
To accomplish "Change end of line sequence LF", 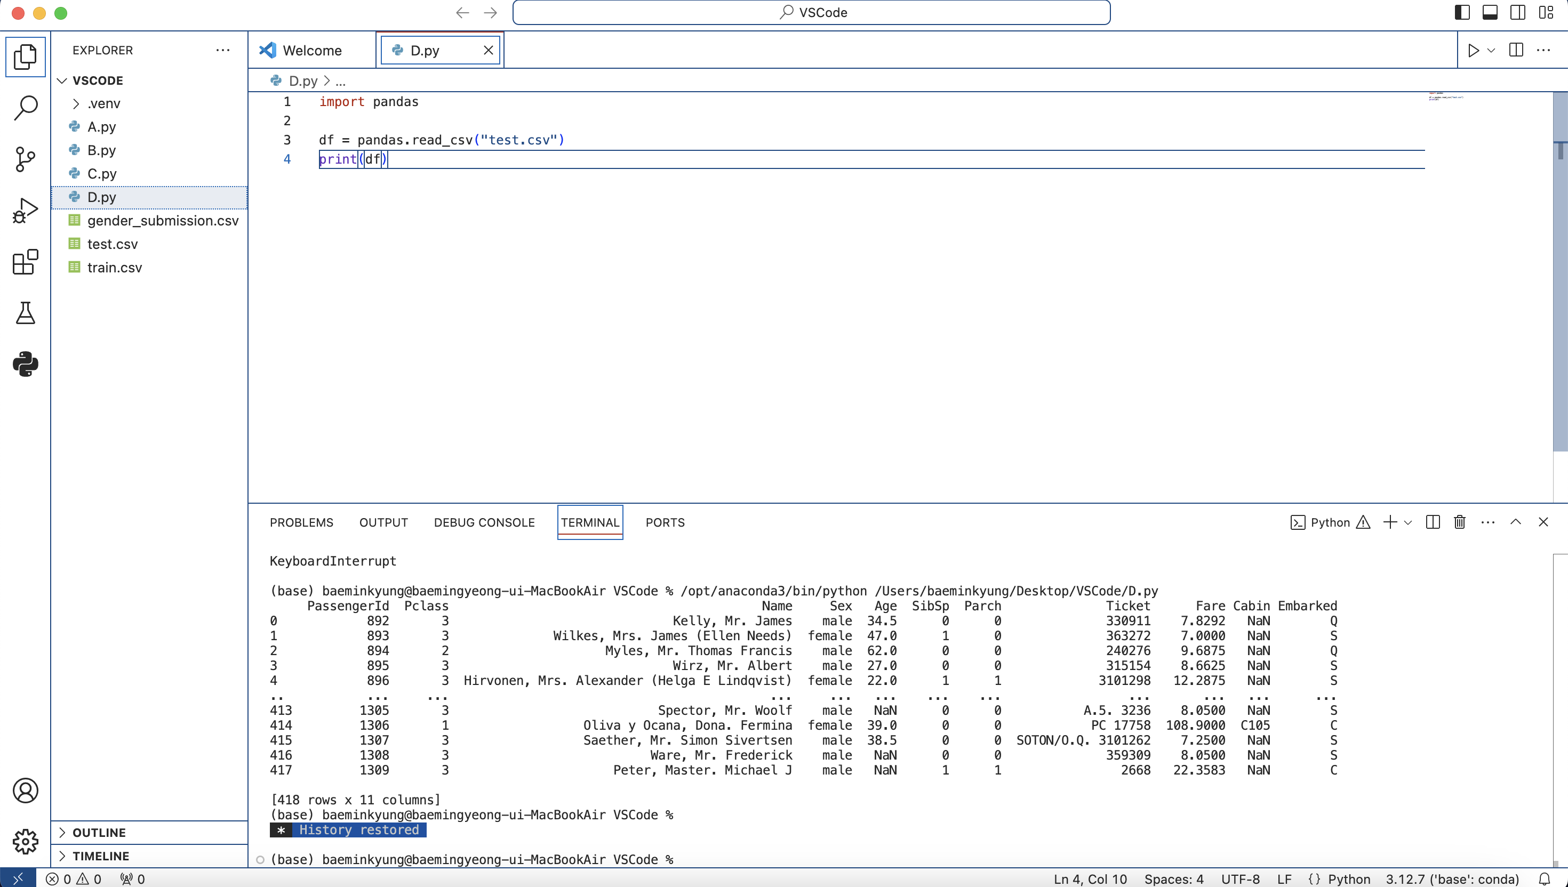I will (1284, 878).
